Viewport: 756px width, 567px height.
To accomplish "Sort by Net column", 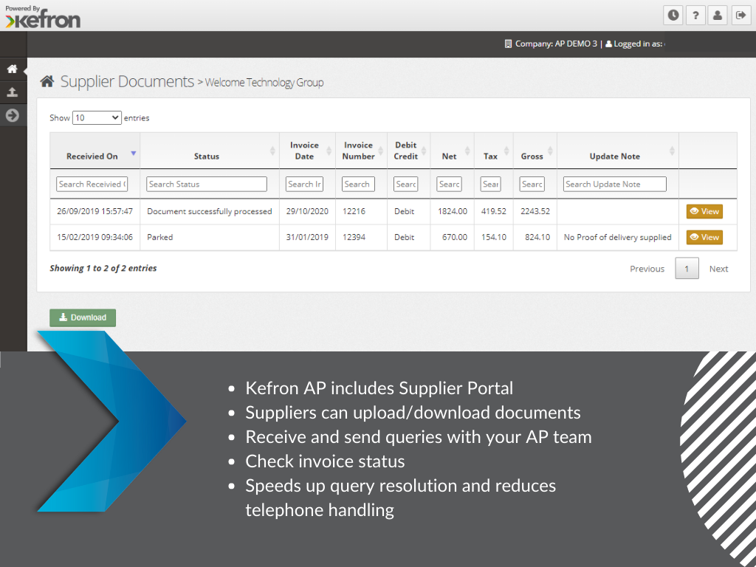I will [452, 151].
